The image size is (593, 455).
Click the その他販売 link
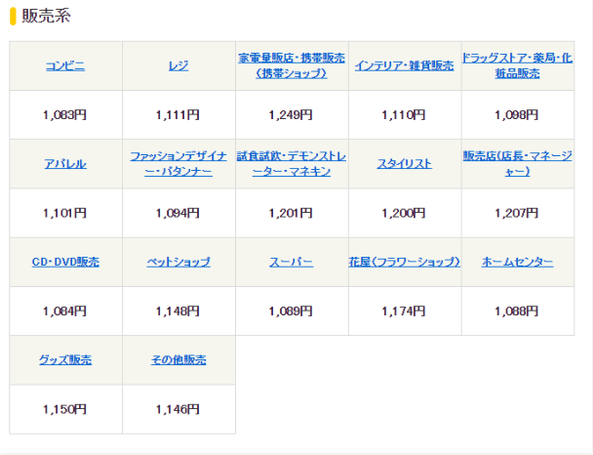point(178,359)
